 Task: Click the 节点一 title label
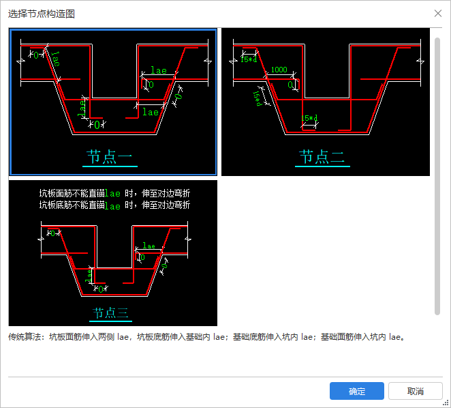point(110,158)
